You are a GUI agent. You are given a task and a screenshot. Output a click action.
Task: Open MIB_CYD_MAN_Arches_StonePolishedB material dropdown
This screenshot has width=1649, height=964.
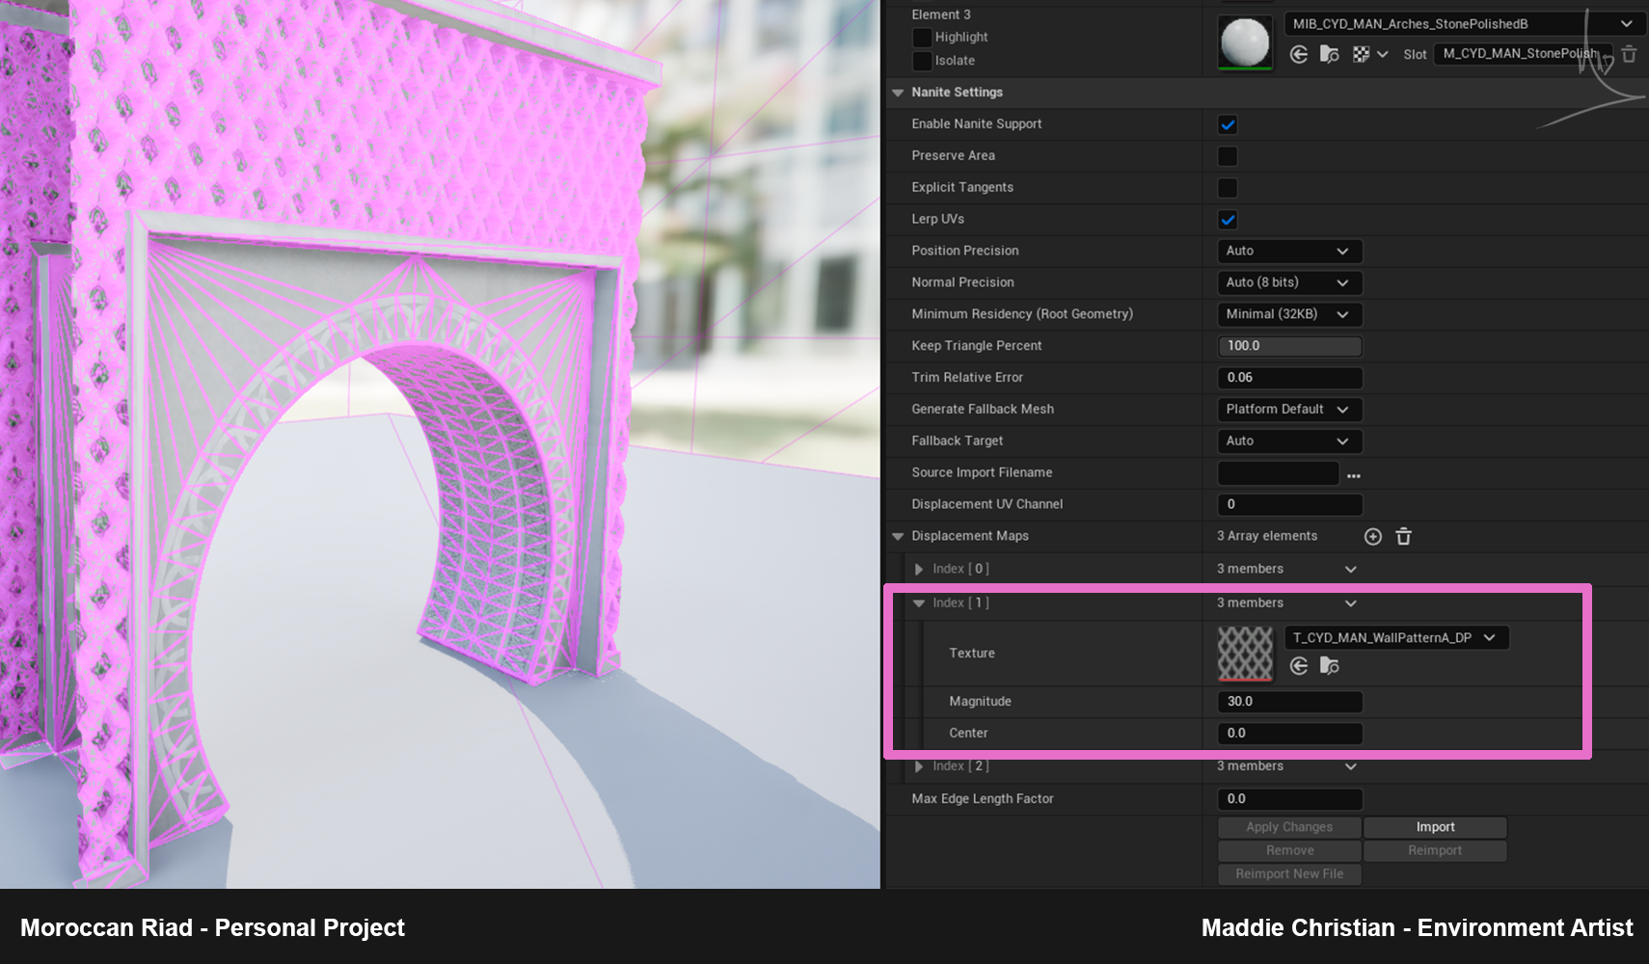click(x=1463, y=24)
